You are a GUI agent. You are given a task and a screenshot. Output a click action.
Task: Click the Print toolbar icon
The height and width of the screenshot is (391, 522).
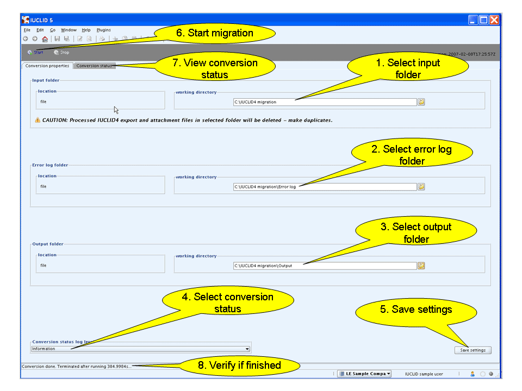point(102,39)
